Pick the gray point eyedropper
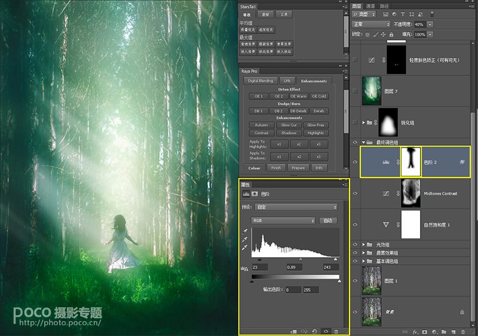Image resolution: width=478 pixels, height=336 pixels. [x=245, y=239]
